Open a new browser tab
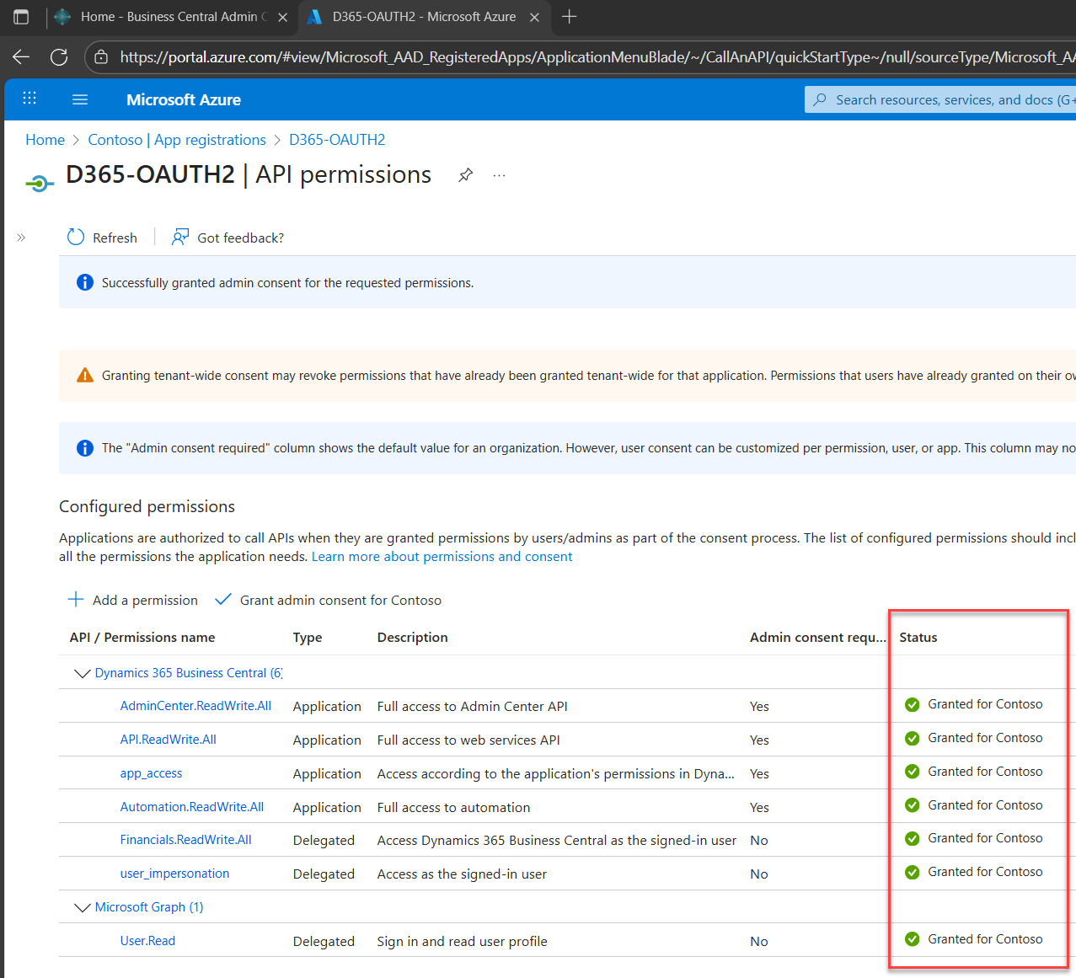 pyautogui.click(x=570, y=17)
